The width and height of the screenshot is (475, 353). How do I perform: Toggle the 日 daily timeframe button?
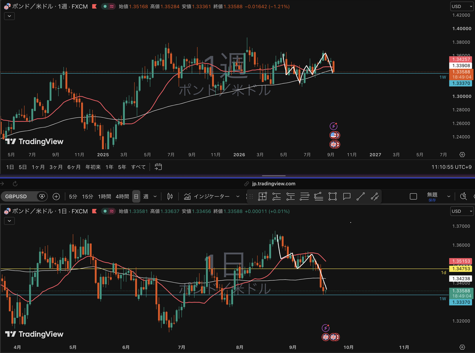[x=136, y=196]
